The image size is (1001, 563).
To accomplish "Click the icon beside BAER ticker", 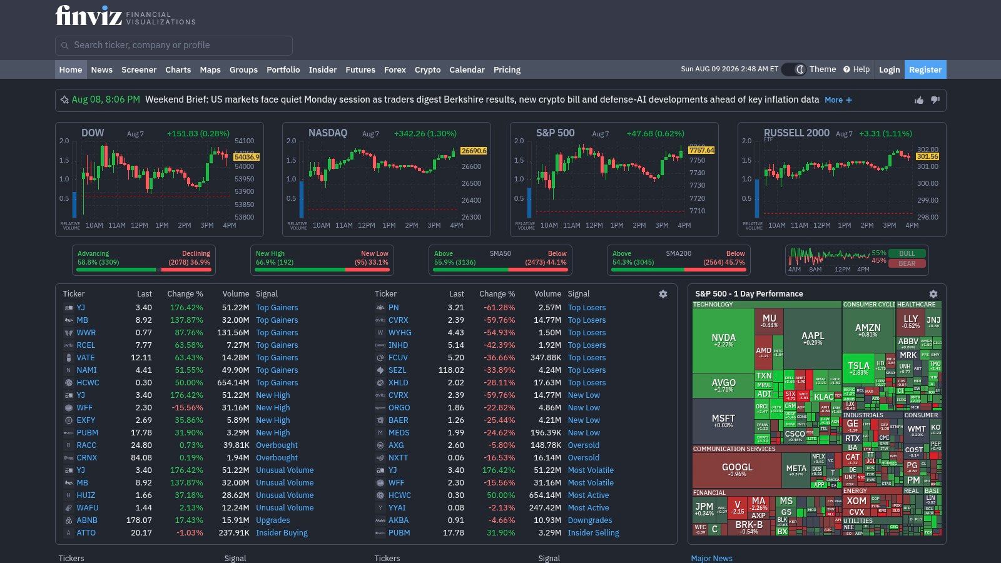I will click(380, 420).
